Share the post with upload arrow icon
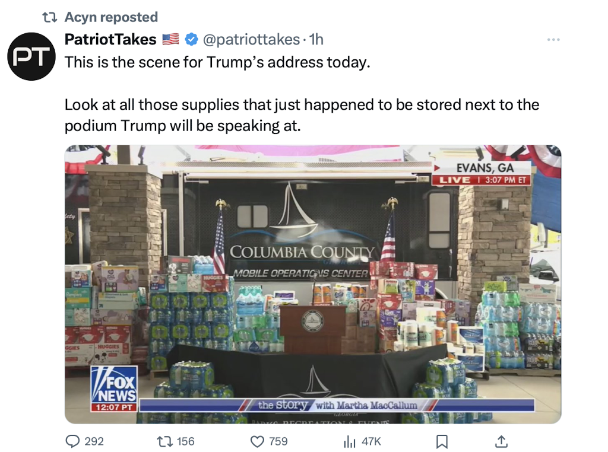This screenshot has height=452, width=608. pos(501,441)
